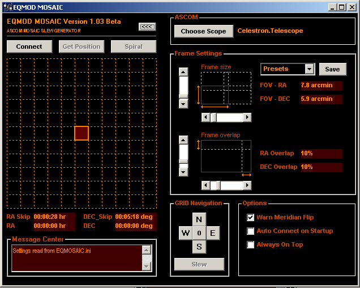Select the highlighted center mosaic grid cell
The height and width of the screenshot is (288, 360).
(82, 133)
